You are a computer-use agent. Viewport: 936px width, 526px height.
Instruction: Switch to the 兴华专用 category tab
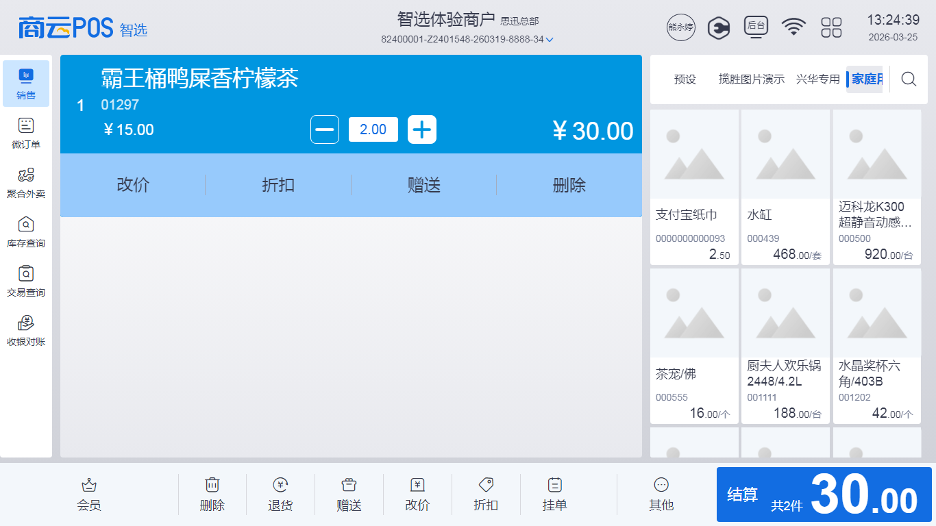(817, 79)
